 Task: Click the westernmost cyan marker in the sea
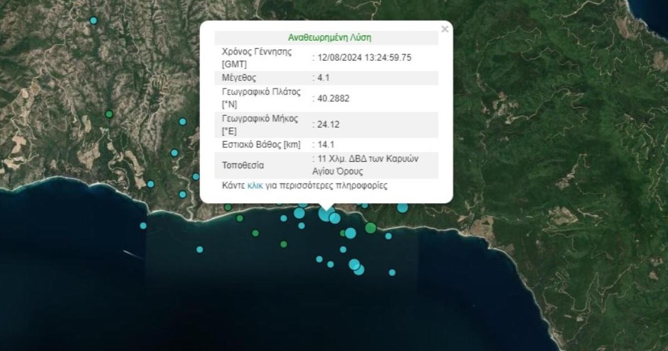(x=143, y=226)
